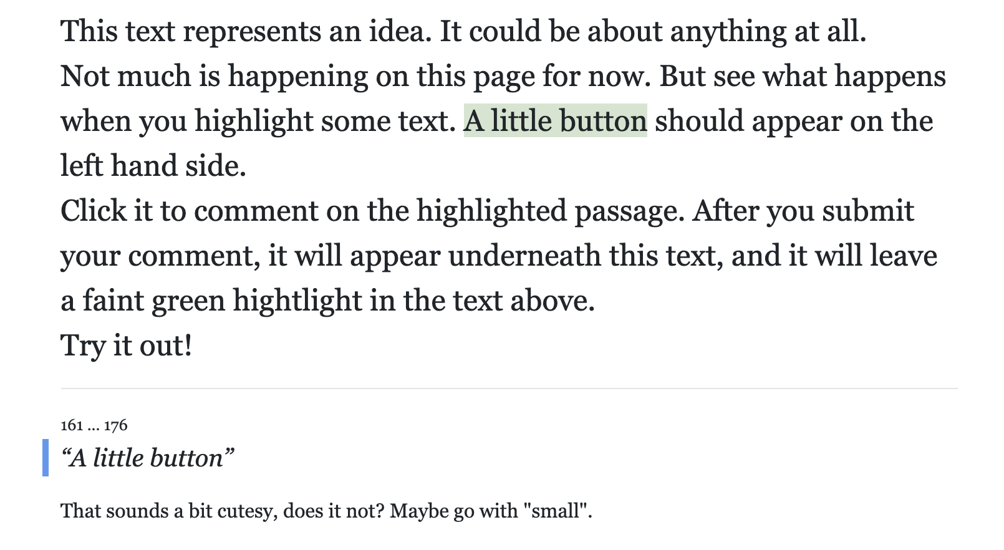Click the 'Try it out!' line
The image size is (1004, 550).
[126, 345]
